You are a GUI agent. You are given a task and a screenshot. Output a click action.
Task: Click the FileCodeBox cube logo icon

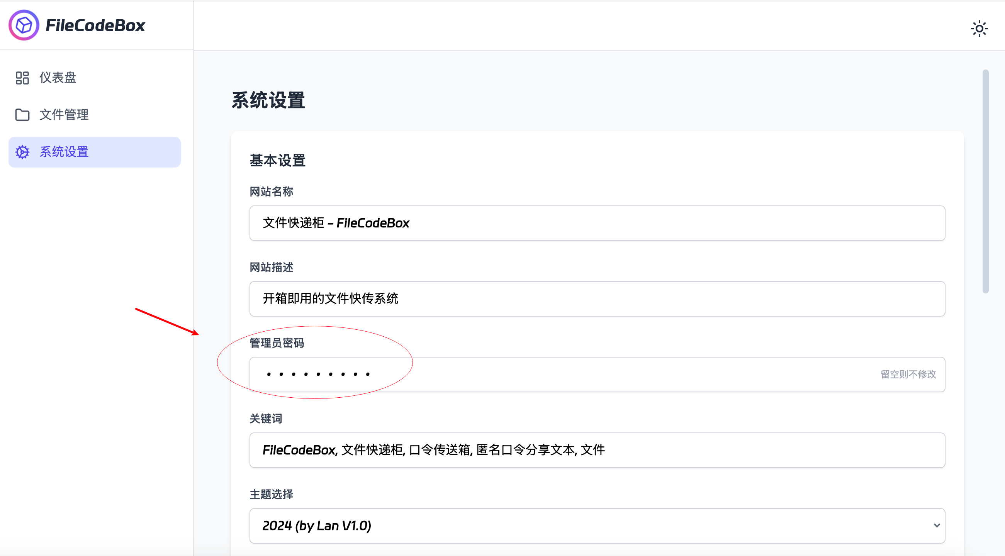click(24, 25)
